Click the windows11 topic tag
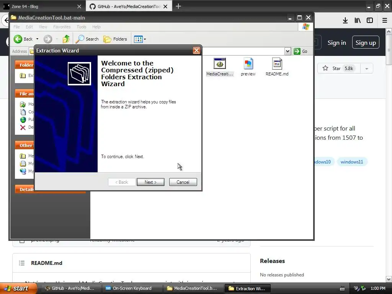Viewport: 392px width, 294px height. [x=352, y=162]
